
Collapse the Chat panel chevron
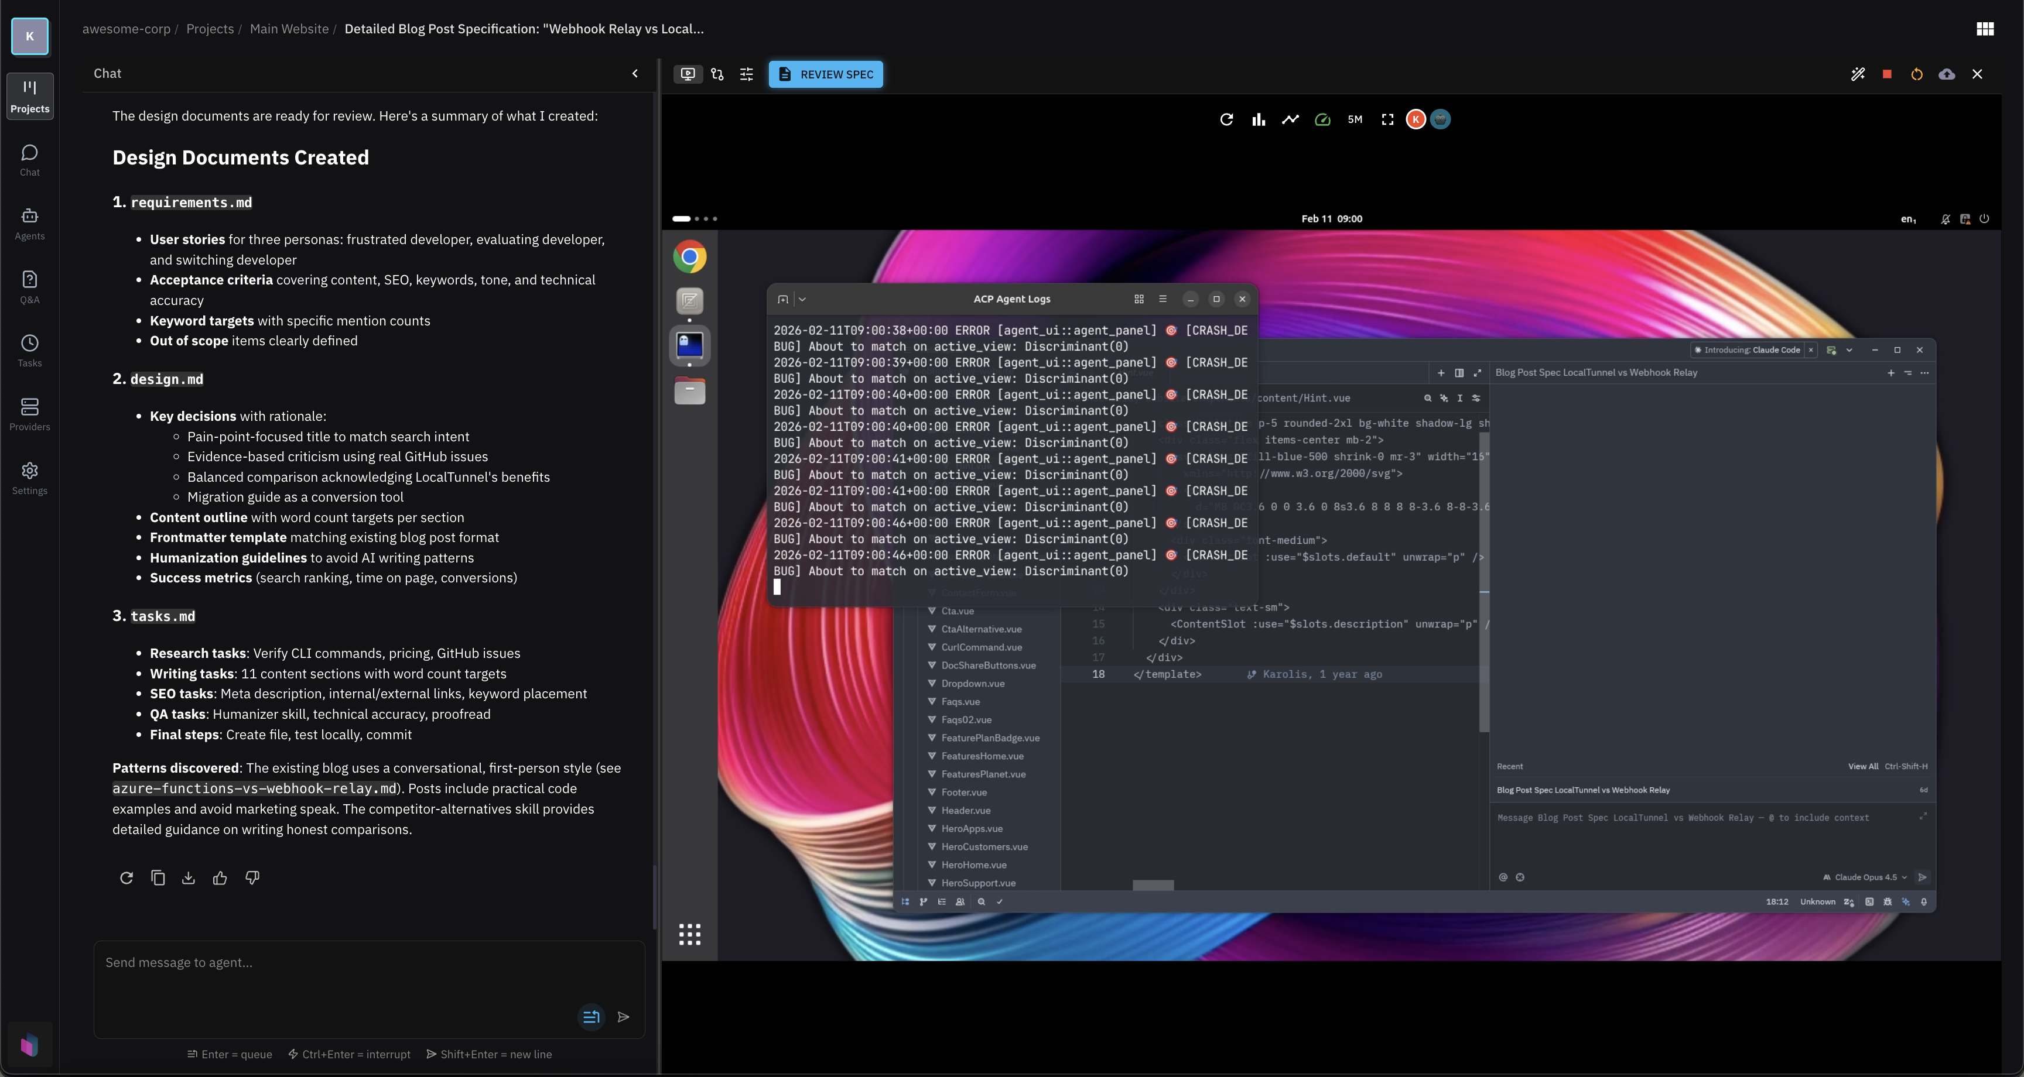(635, 74)
